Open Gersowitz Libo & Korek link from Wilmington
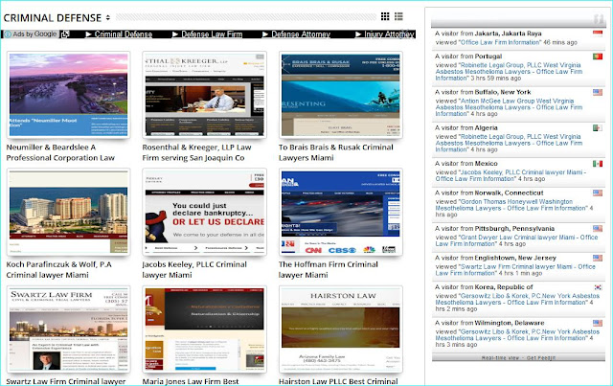The width and height of the screenshot is (613, 386). pyautogui.click(x=517, y=335)
